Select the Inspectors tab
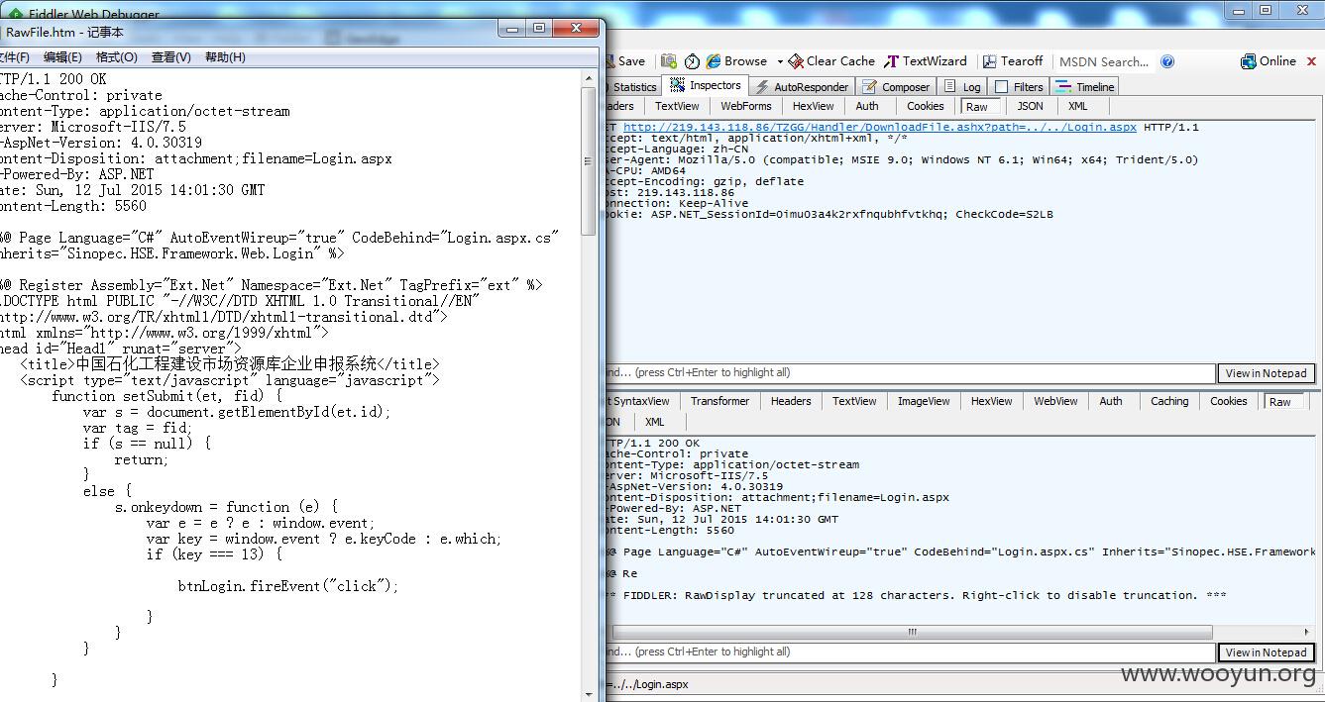This screenshot has width=1325, height=702. click(x=706, y=86)
